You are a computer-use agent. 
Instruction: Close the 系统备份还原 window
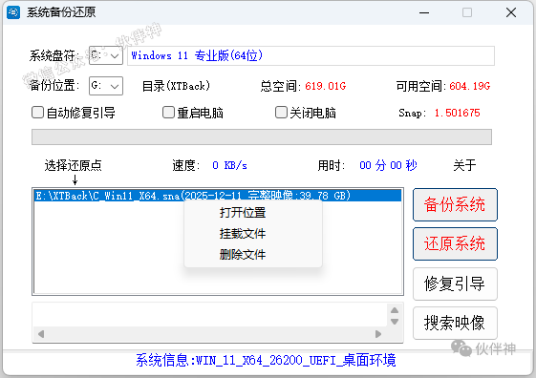click(x=511, y=12)
